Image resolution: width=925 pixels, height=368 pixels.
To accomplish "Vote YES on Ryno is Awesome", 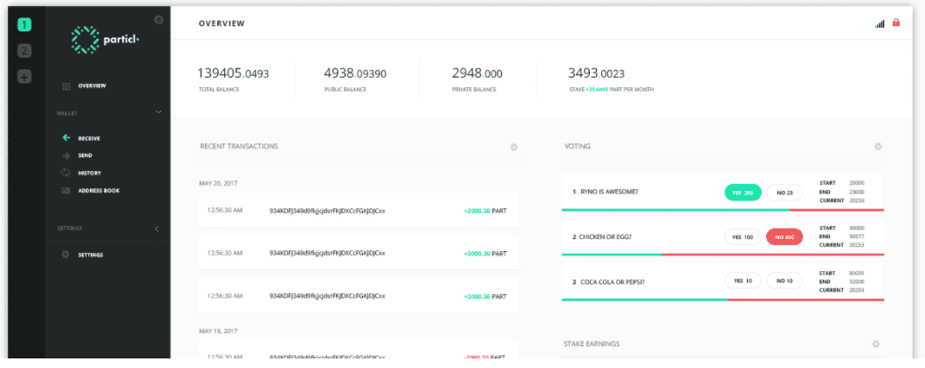I will coord(743,192).
